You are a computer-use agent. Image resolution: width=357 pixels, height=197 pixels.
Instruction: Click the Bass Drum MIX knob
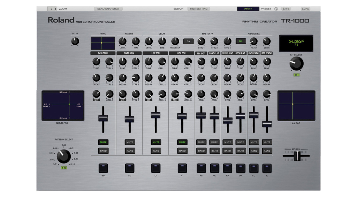coord(96,94)
